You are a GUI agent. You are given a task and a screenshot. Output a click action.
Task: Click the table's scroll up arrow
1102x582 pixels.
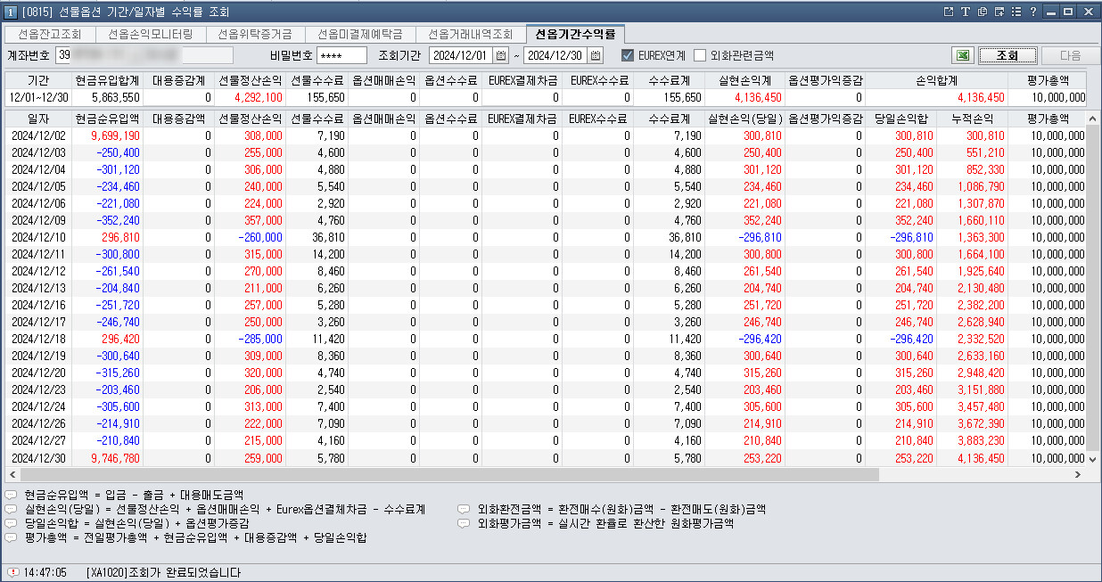[1094, 118]
